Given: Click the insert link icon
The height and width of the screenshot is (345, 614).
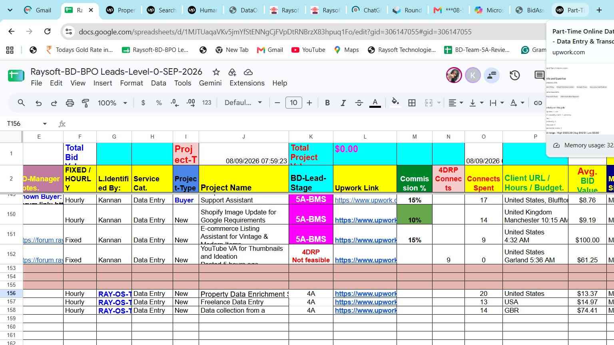Looking at the screenshot, I should [538, 103].
